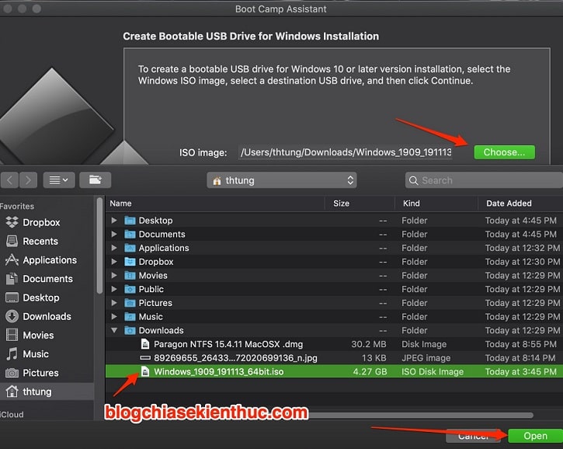Click the ISO Disk Image kind cell
Screen dimensions: 563x449
tap(433, 371)
